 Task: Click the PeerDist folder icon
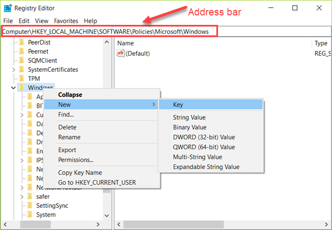click(22, 43)
